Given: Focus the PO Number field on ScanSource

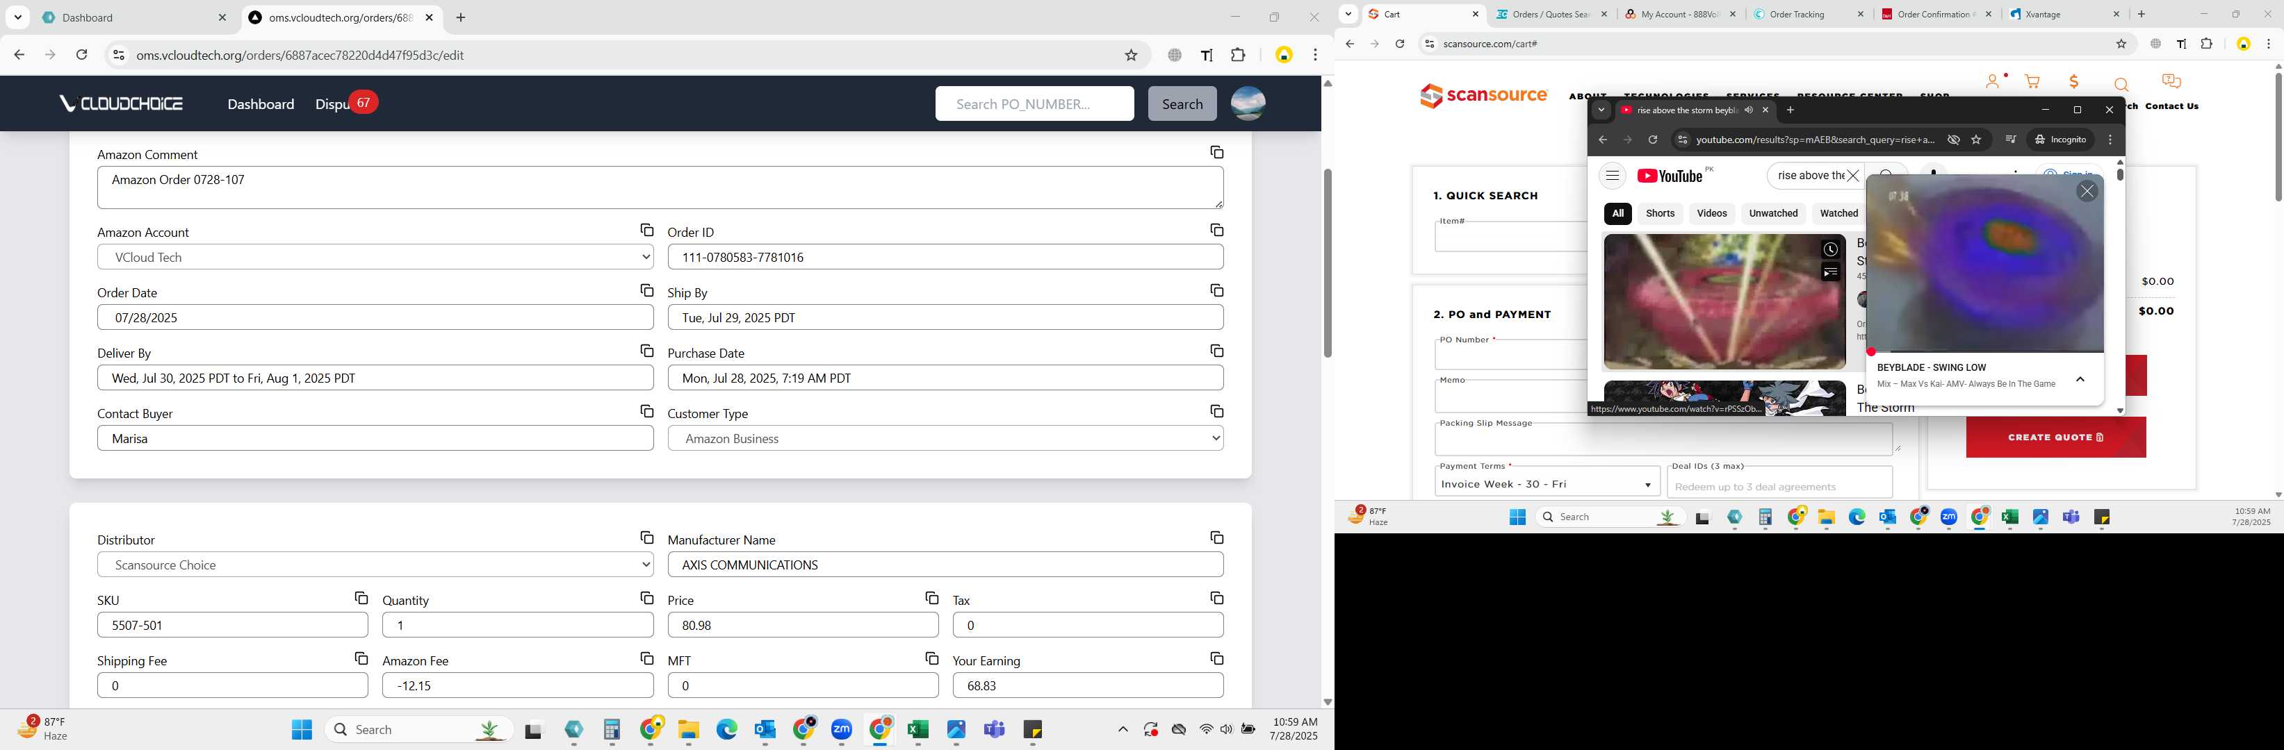Looking at the screenshot, I should coord(1511,356).
